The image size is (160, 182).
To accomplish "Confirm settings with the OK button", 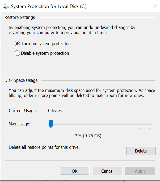I will tap(74, 171).
